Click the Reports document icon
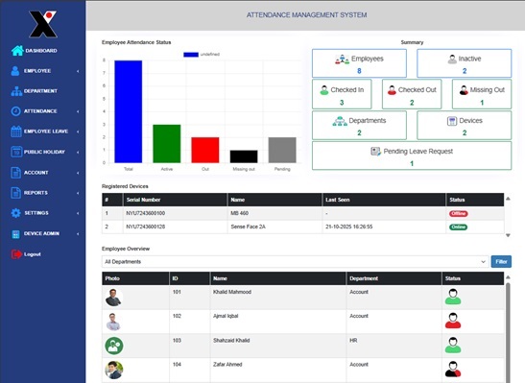This screenshot has height=383, width=525. (x=15, y=193)
